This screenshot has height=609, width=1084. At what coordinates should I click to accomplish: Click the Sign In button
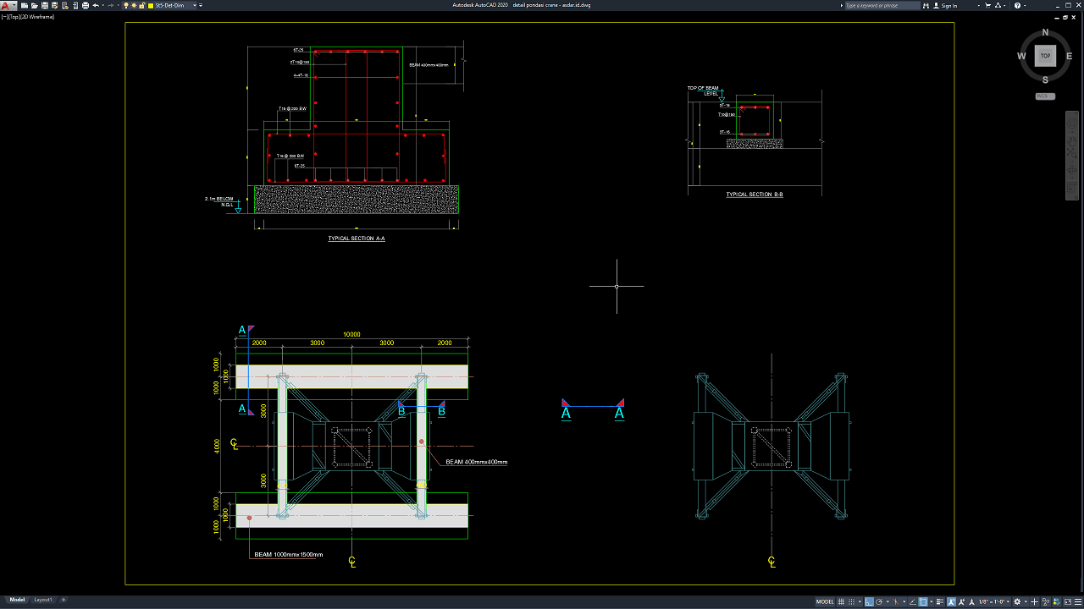[949, 5]
